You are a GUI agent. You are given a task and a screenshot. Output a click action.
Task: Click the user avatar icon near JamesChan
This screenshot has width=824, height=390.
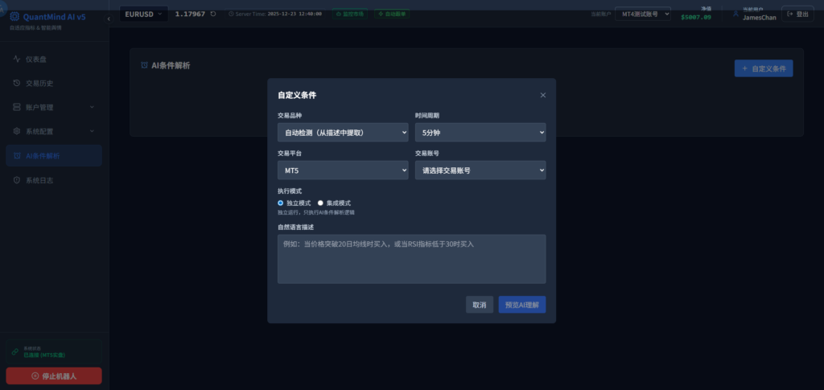point(735,14)
